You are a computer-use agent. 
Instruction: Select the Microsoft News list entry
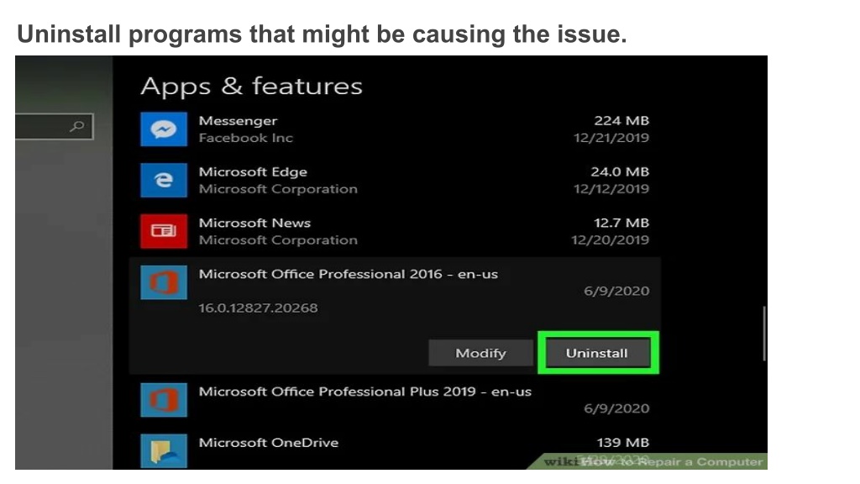coord(395,231)
